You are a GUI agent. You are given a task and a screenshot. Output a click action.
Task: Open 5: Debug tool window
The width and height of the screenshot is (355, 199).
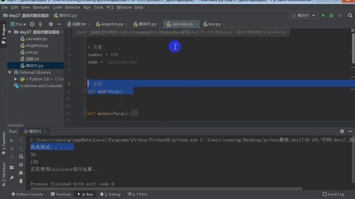click(x=110, y=194)
